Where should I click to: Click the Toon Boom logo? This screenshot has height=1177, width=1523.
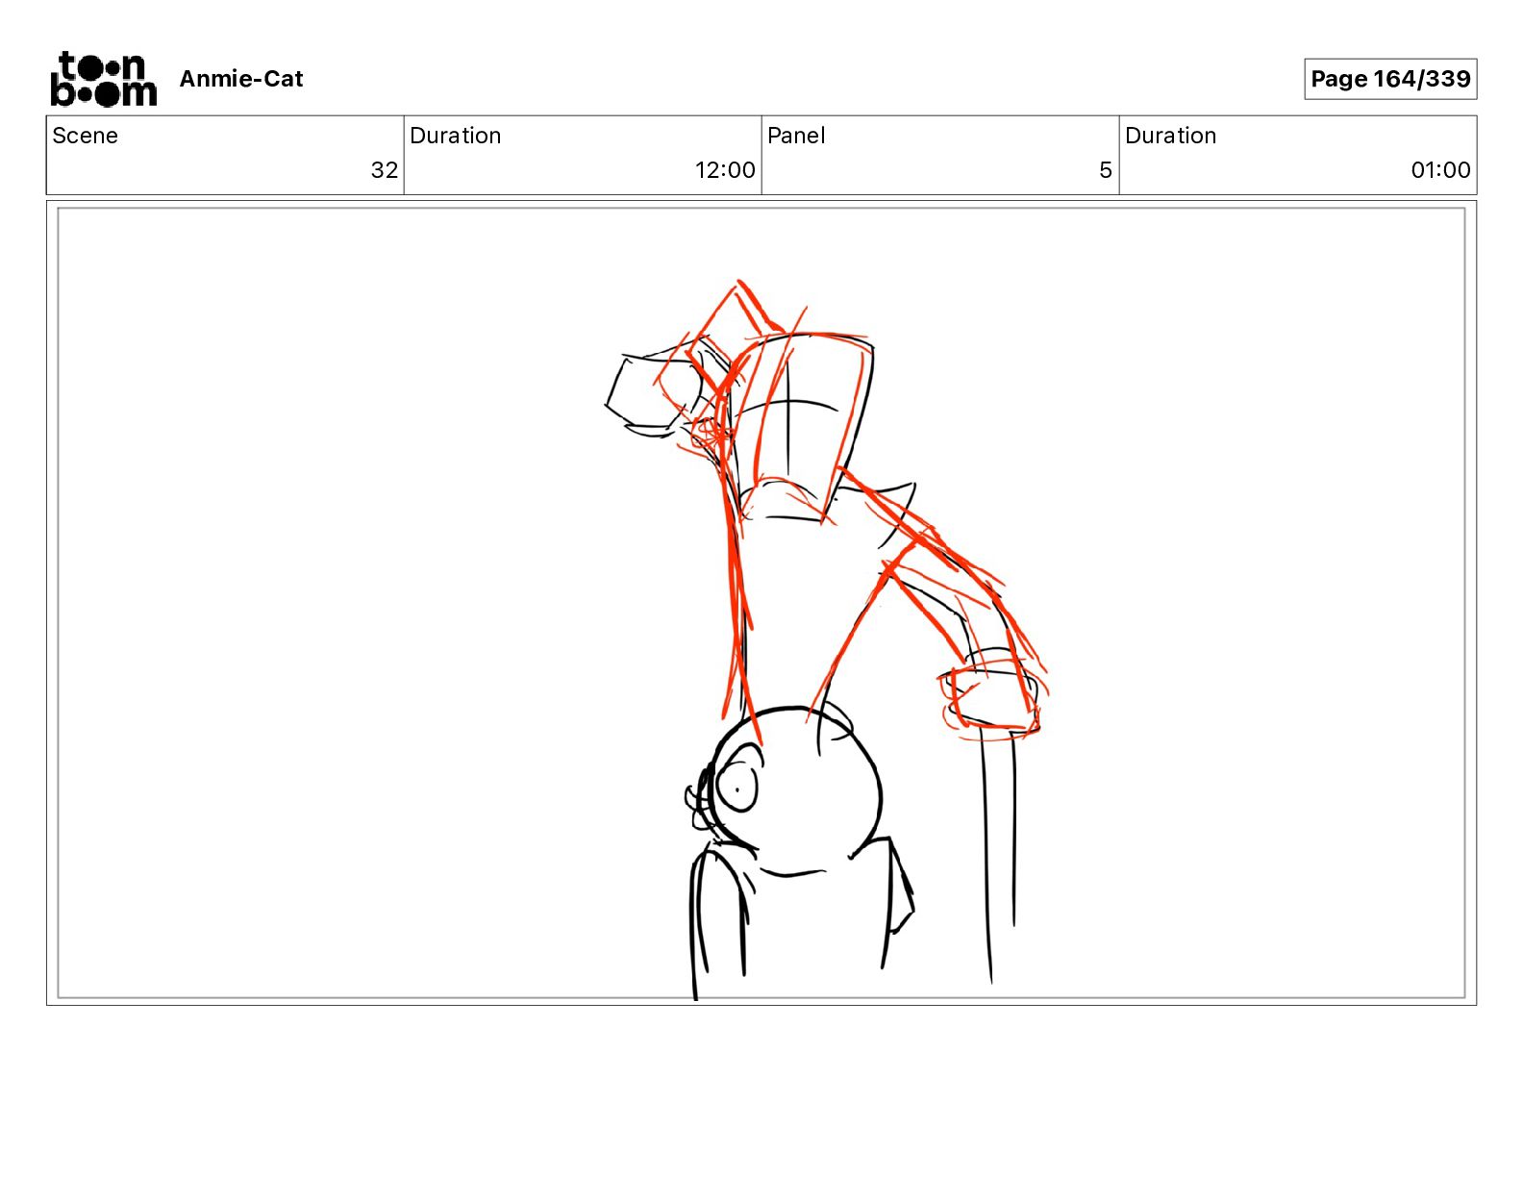(x=103, y=79)
